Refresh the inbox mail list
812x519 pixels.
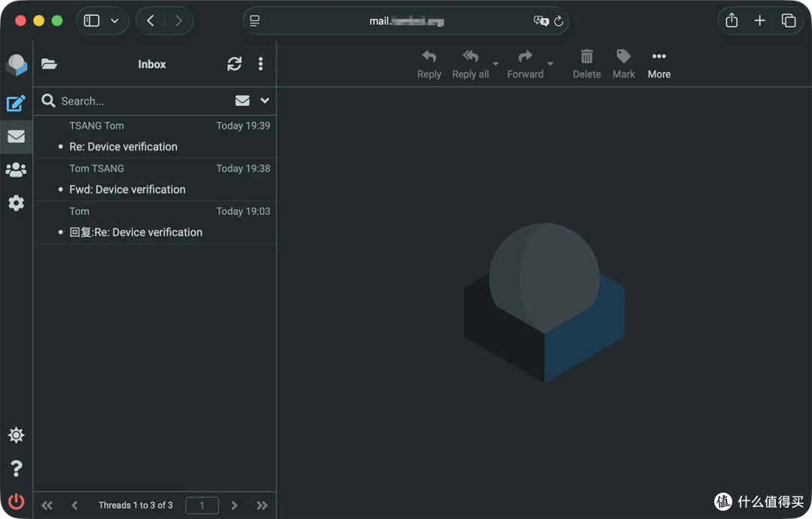tap(234, 64)
